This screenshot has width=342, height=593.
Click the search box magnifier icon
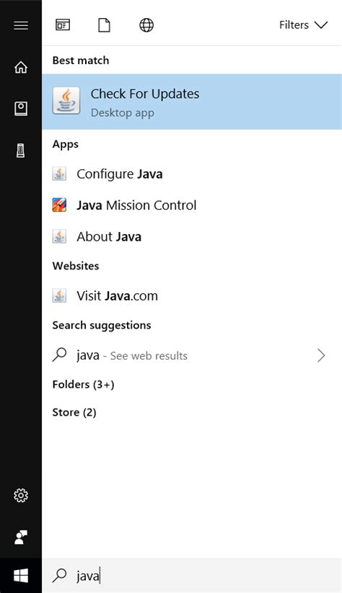pyautogui.click(x=59, y=576)
